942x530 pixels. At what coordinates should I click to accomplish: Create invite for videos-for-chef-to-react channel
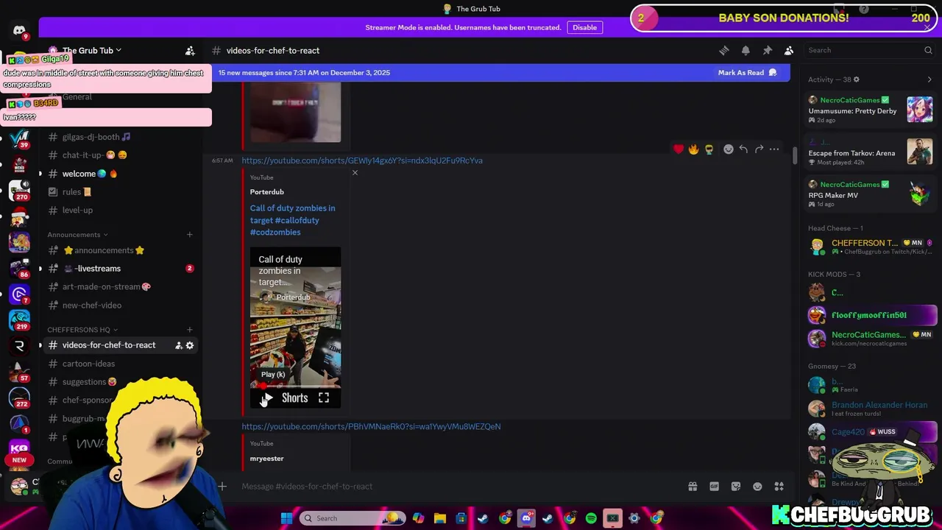(179, 345)
